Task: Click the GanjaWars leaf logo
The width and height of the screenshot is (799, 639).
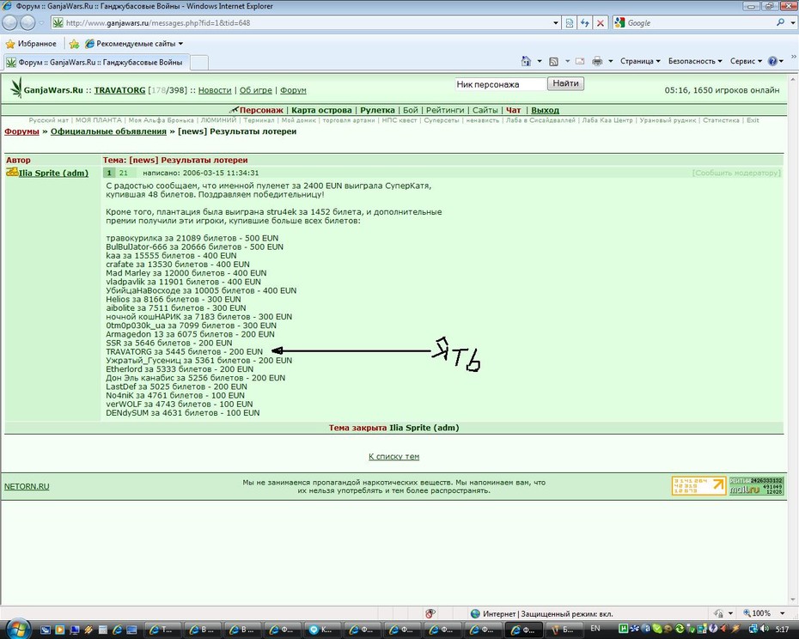Action: tap(16, 88)
